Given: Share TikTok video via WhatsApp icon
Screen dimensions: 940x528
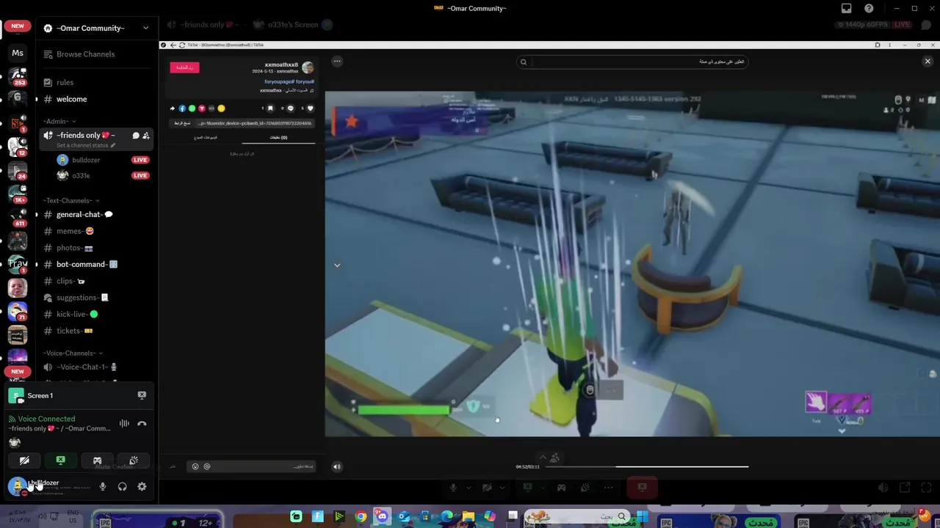Looking at the screenshot, I should click(192, 109).
